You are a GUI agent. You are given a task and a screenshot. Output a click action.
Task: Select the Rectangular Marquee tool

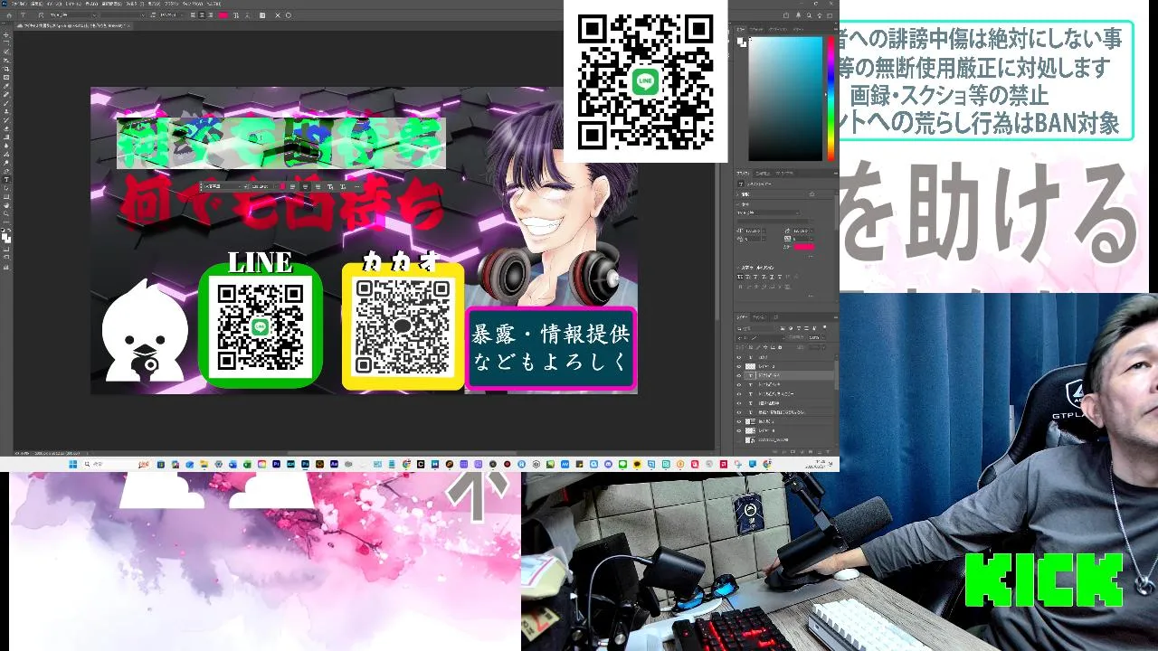click(8, 42)
